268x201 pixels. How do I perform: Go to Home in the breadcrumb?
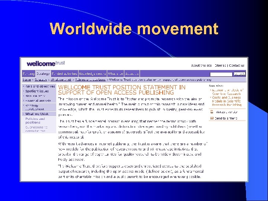coord(27,80)
